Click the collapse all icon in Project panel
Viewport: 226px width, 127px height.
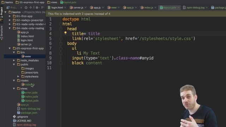click(x=31, y=7)
